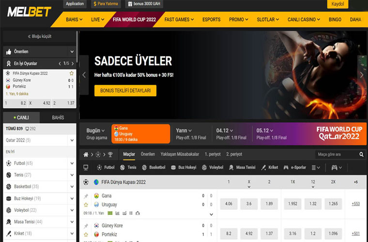Click the monitor live-stream filter icon
Screen dimensions: 368x242
86,167
